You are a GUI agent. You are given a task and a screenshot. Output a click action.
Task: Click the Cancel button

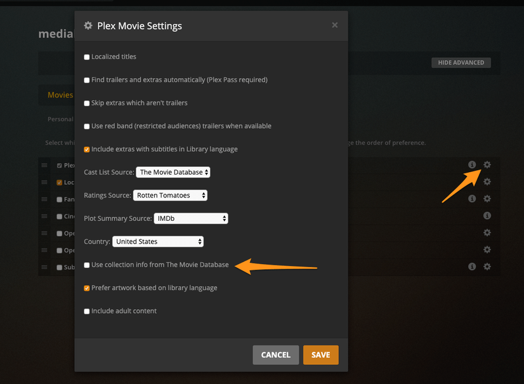tap(275, 355)
